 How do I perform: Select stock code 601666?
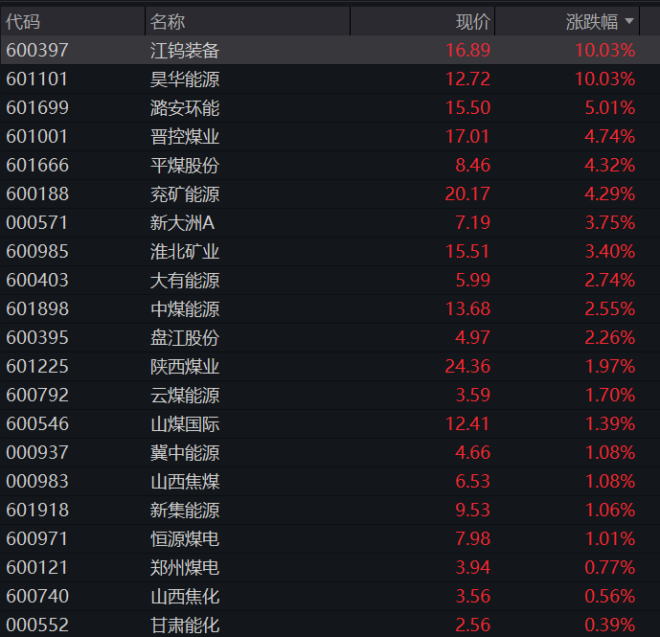tap(37, 166)
